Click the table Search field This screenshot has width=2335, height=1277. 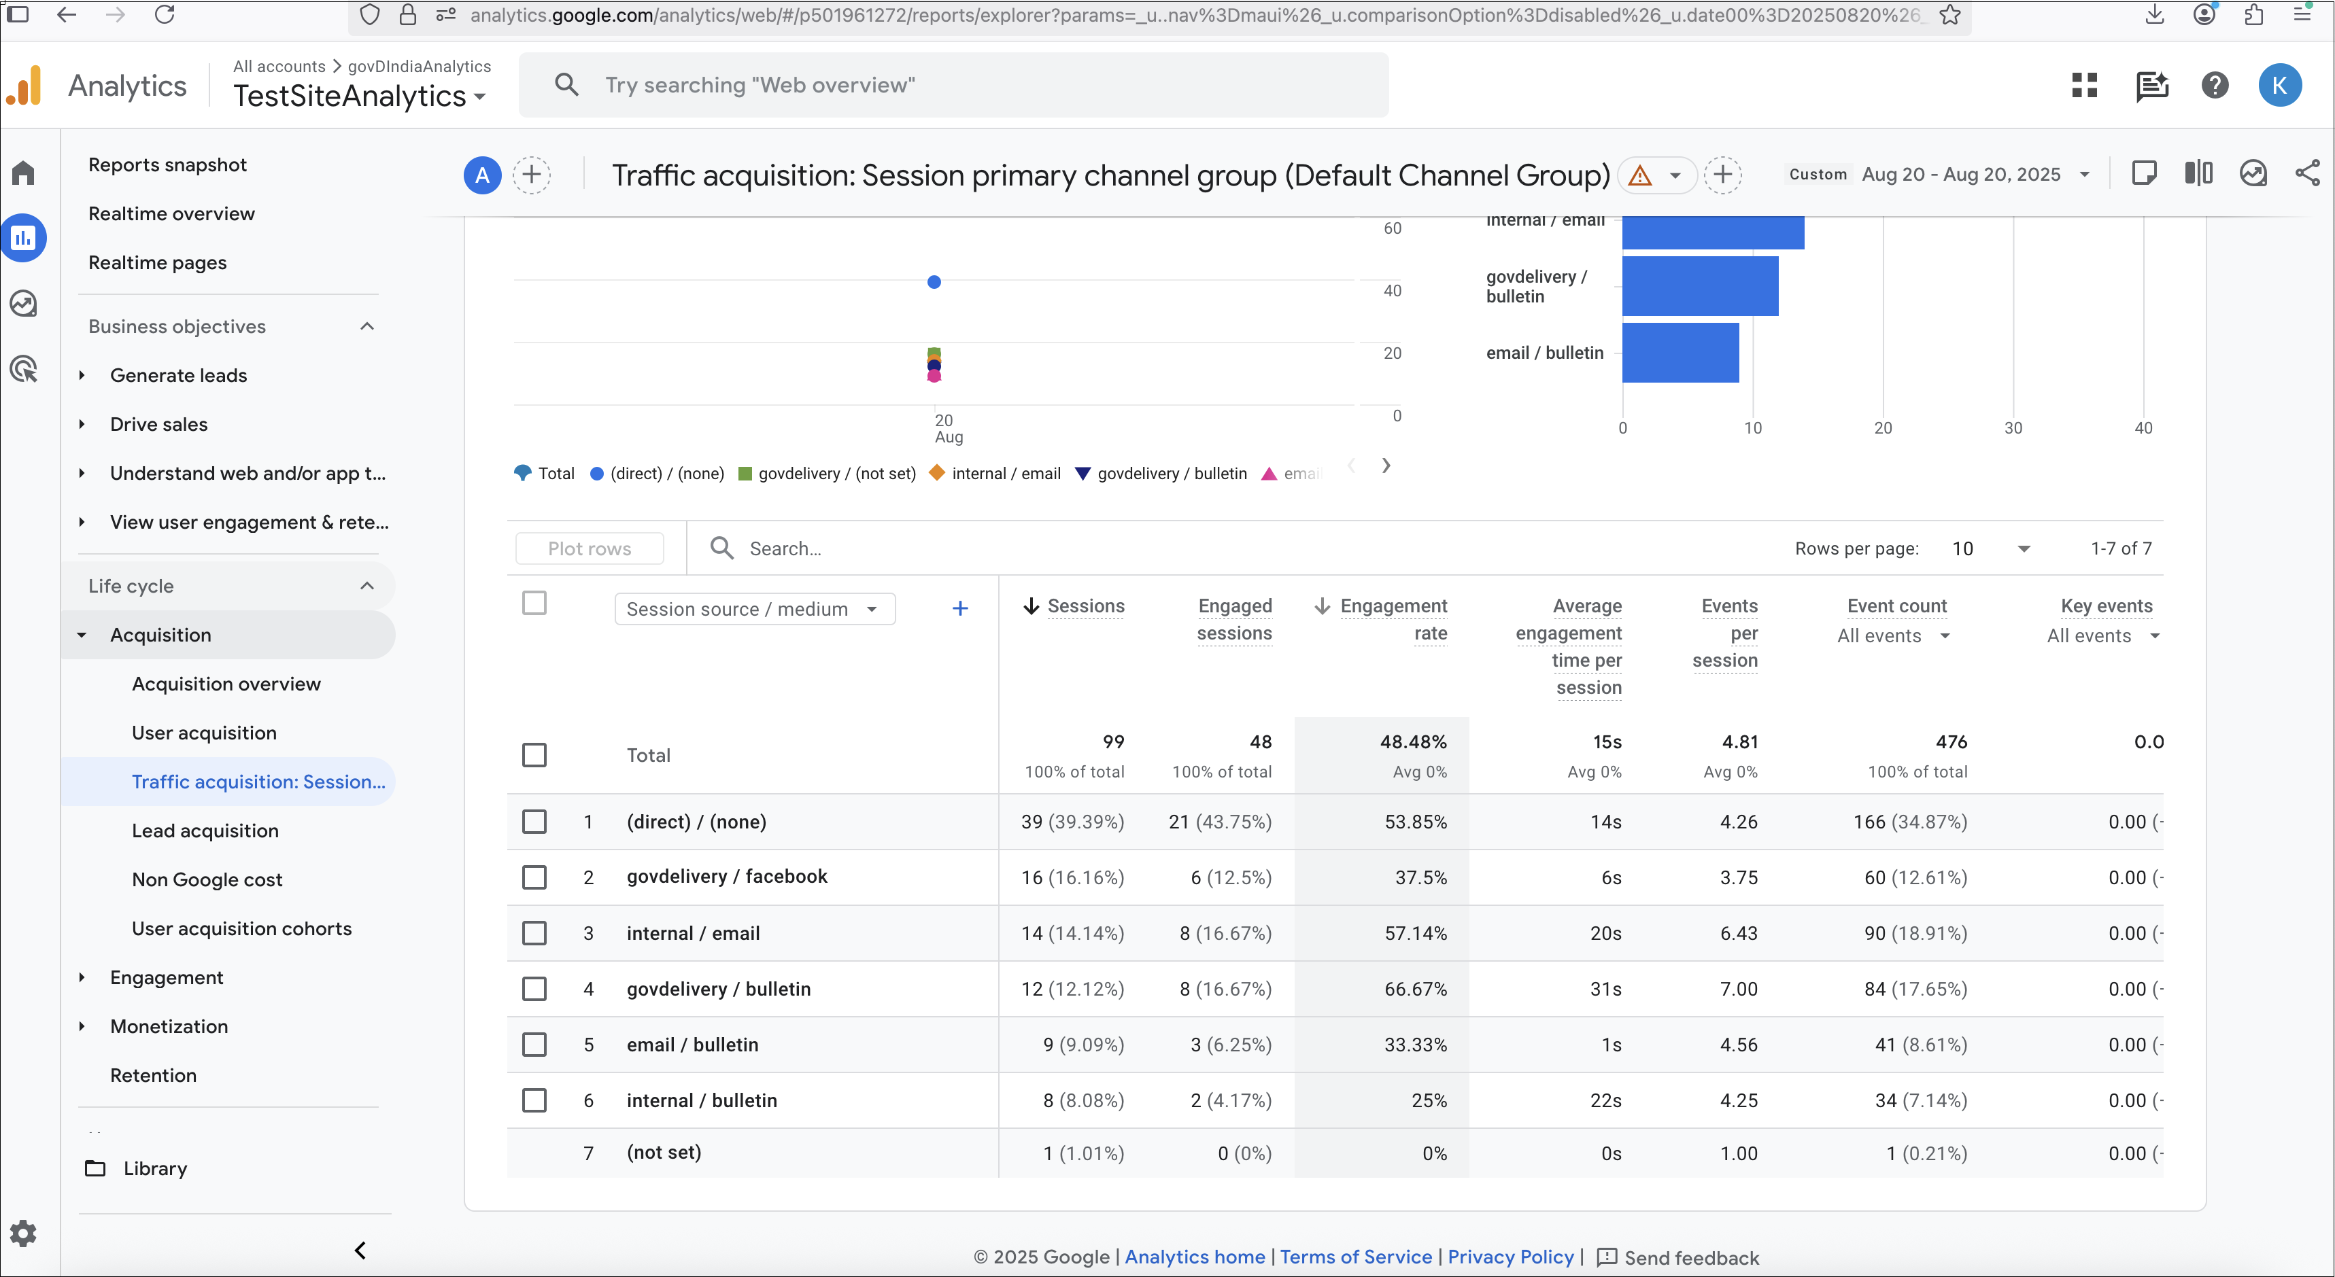tap(785, 549)
